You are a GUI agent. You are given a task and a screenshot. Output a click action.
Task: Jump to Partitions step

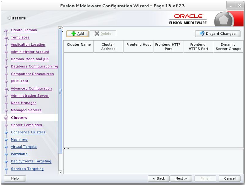click(19, 154)
